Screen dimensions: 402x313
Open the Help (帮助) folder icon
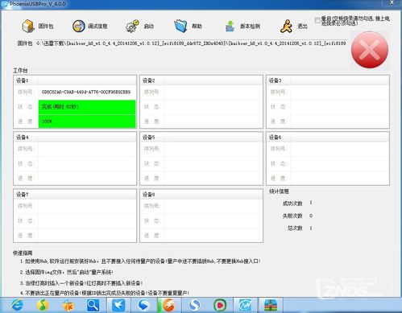(180, 26)
